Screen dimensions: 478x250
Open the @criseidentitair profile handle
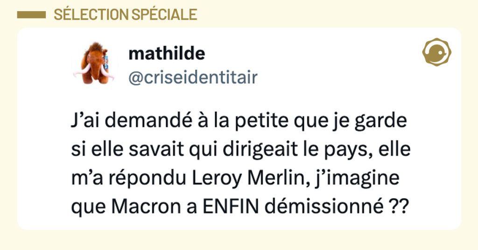coord(192,77)
